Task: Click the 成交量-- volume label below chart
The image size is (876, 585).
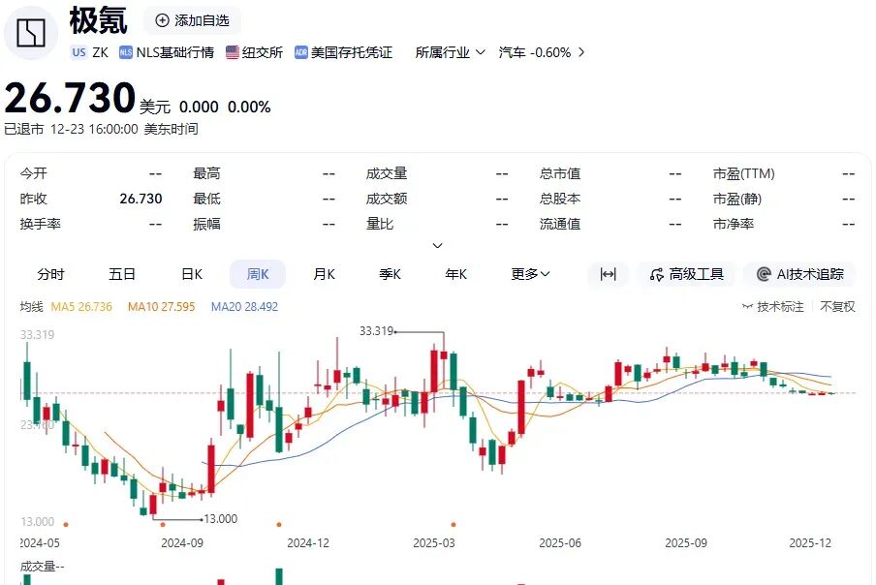Action: click(x=42, y=567)
